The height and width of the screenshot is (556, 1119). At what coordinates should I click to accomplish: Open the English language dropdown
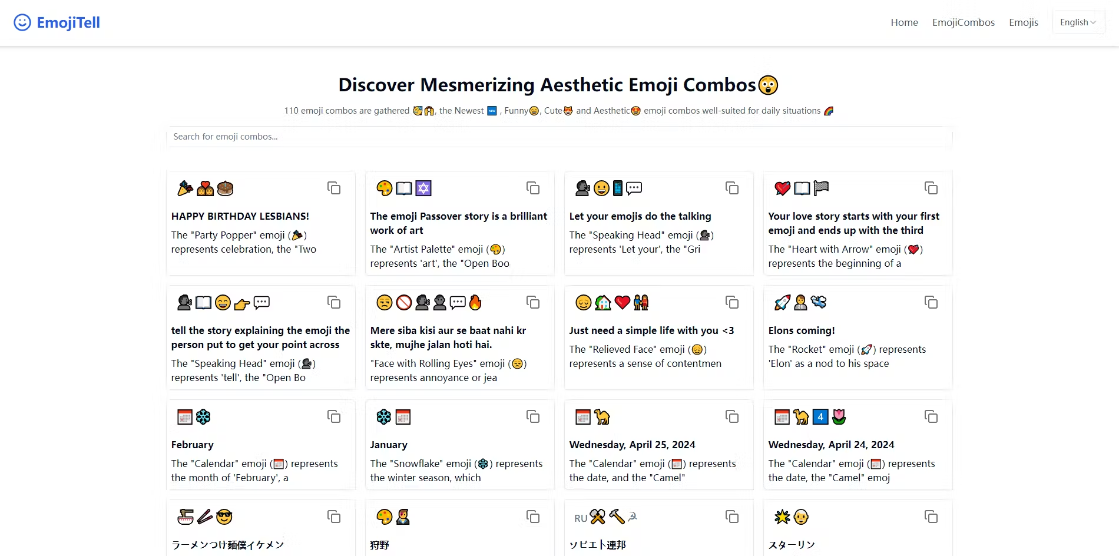[x=1078, y=22]
